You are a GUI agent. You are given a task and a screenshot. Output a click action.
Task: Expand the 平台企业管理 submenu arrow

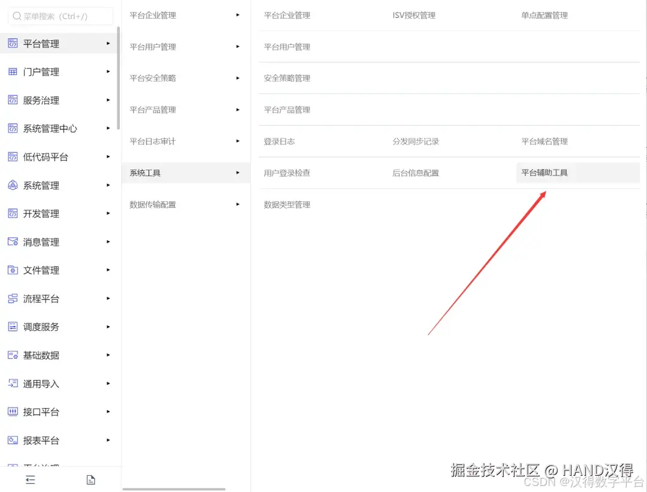pyautogui.click(x=238, y=15)
